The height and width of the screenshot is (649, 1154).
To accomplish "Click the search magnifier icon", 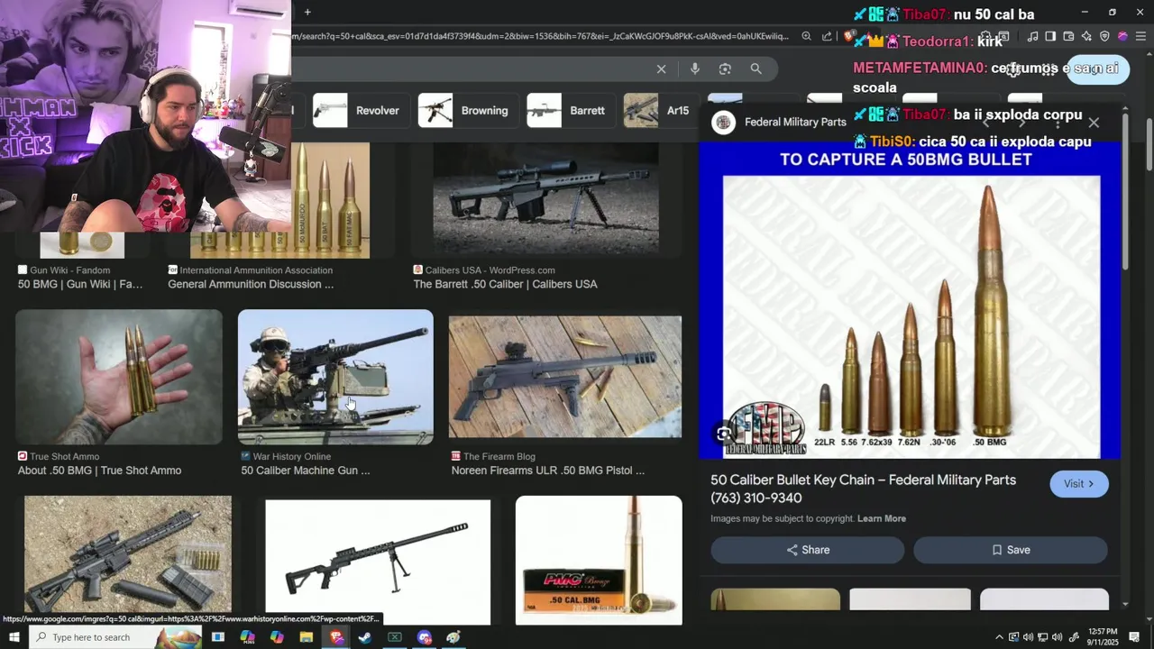I will [756, 69].
